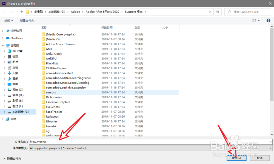
Task: Select OneDrive in the navigation pane
Action: [17, 38]
